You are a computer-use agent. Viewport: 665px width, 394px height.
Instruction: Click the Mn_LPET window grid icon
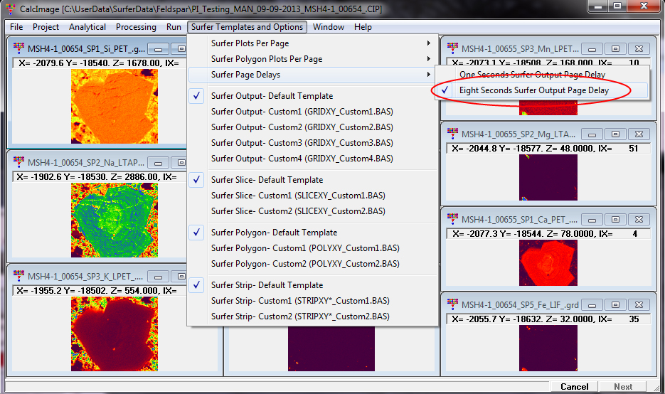[x=452, y=48]
